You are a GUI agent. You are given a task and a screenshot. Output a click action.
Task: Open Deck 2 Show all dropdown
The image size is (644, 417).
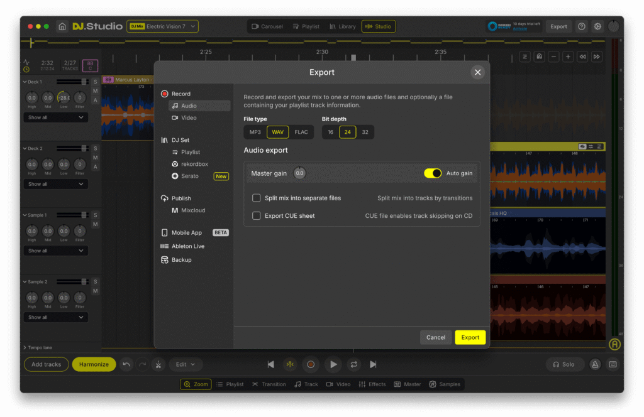pos(55,184)
